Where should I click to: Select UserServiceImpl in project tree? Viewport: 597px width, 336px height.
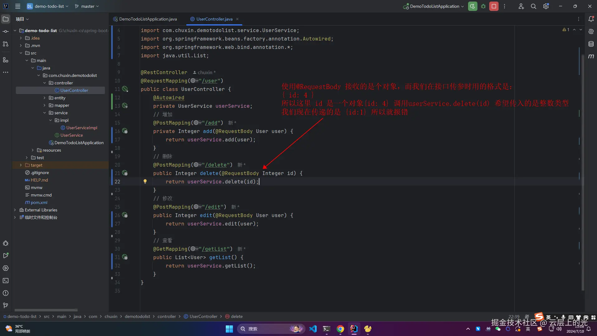[x=82, y=128]
